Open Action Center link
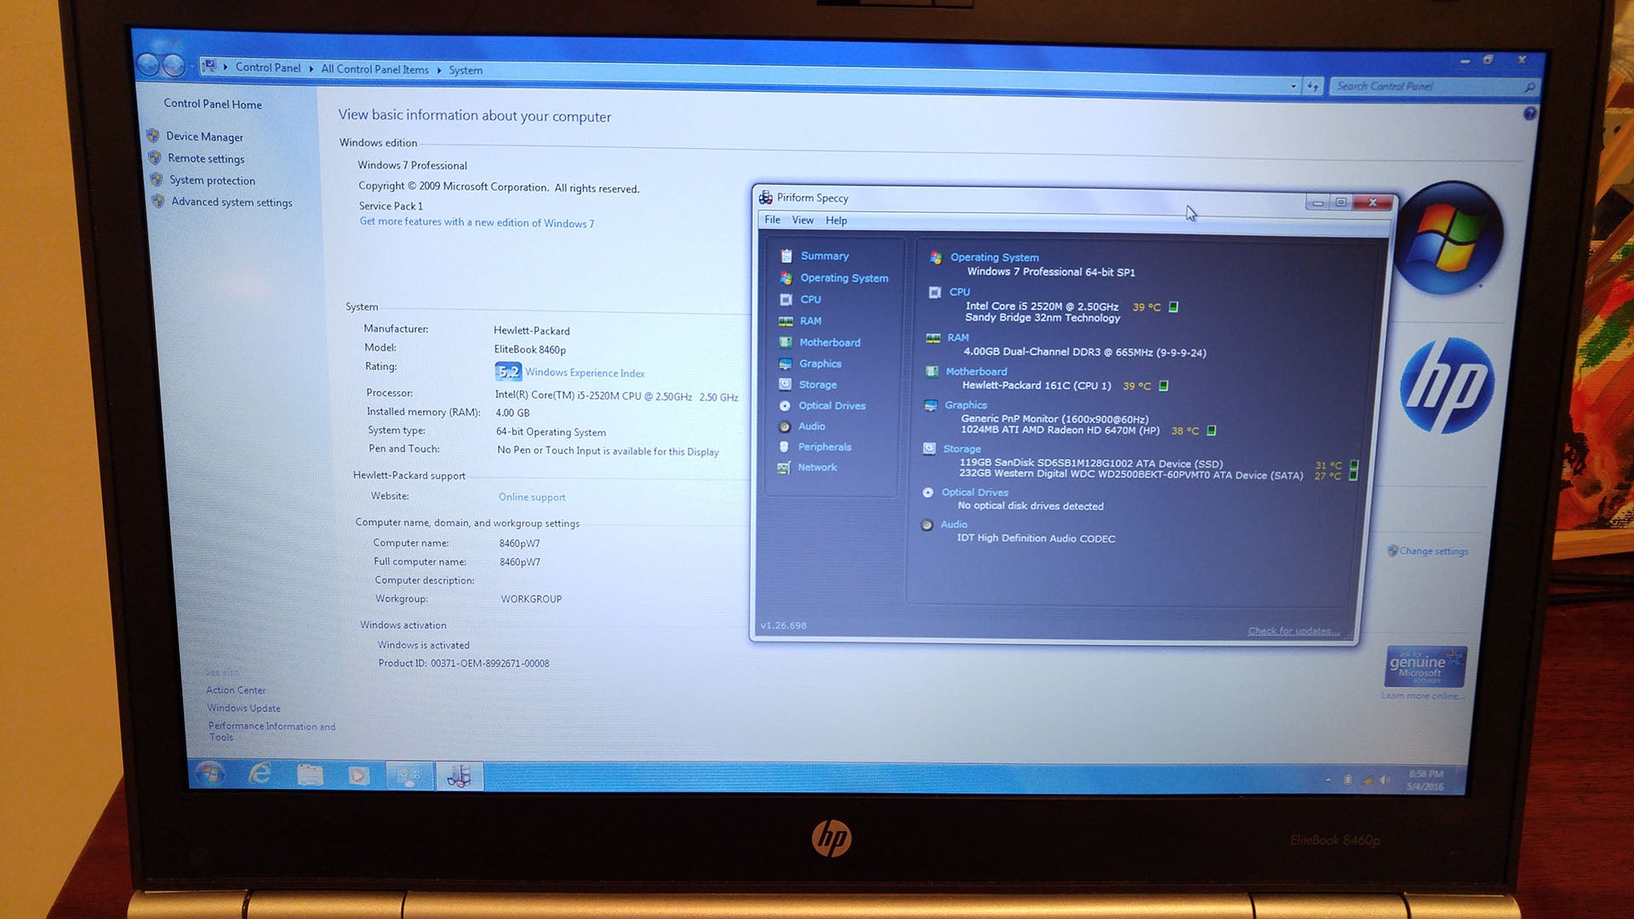This screenshot has width=1634, height=919. (x=236, y=690)
